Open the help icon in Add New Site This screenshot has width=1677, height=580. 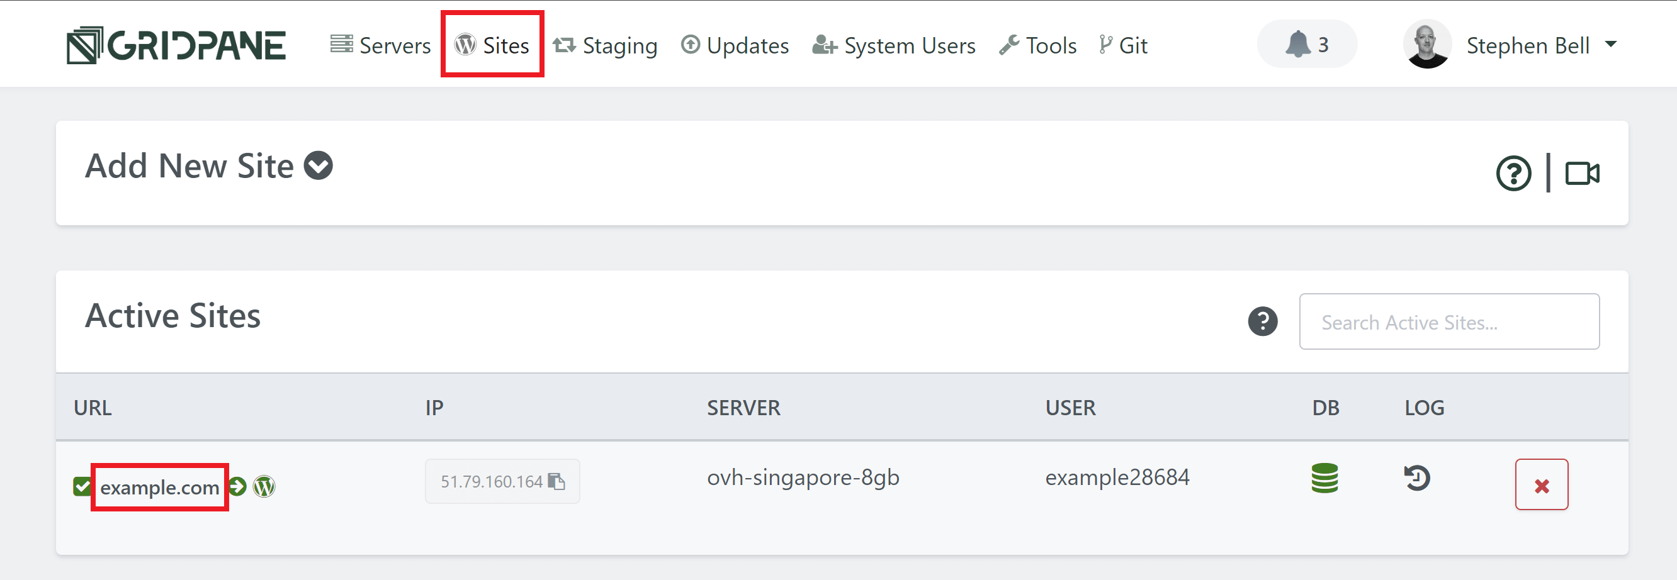click(x=1513, y=174)
